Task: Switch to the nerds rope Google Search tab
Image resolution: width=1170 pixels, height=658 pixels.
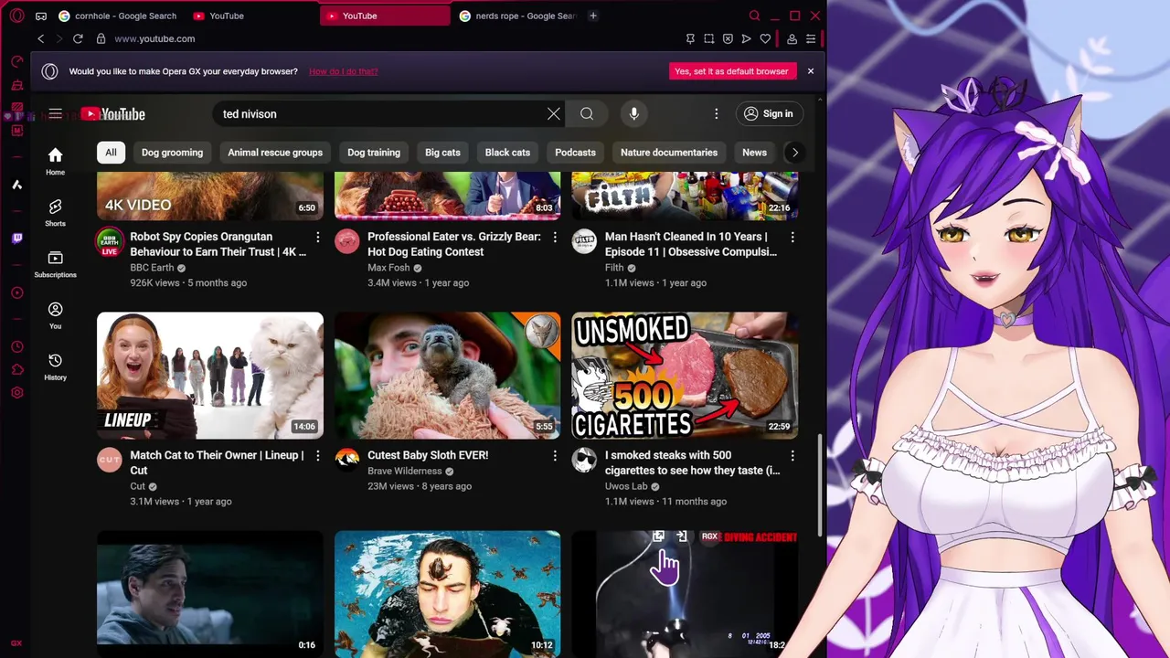Action: [518, 16]
